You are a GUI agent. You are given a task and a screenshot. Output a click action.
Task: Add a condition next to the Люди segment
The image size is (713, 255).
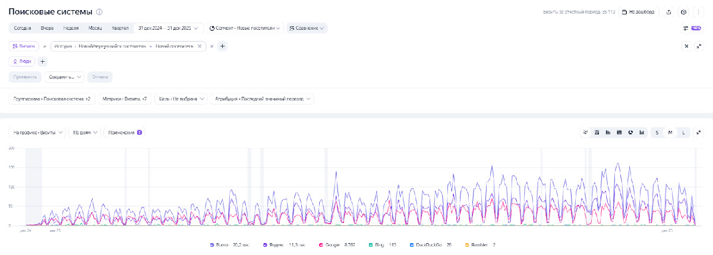(43, 61)
